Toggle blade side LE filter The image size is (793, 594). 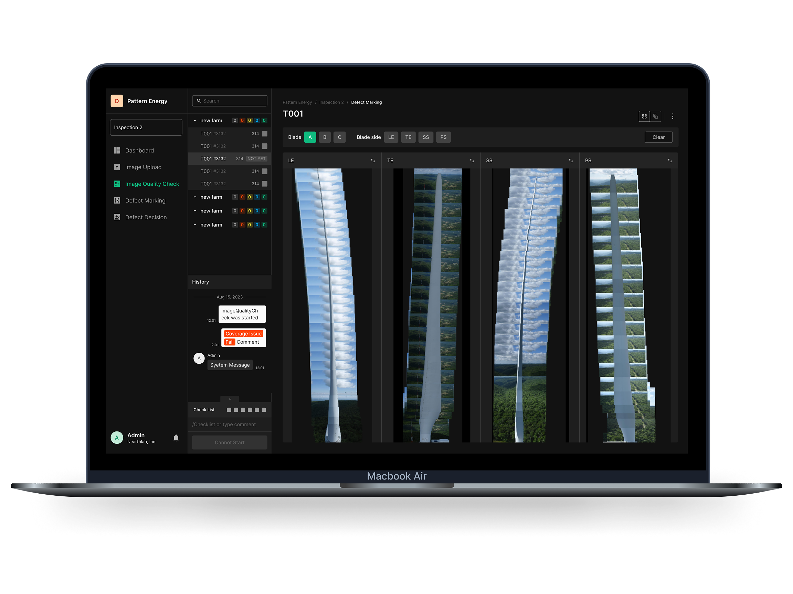click(x=391, y=137)
